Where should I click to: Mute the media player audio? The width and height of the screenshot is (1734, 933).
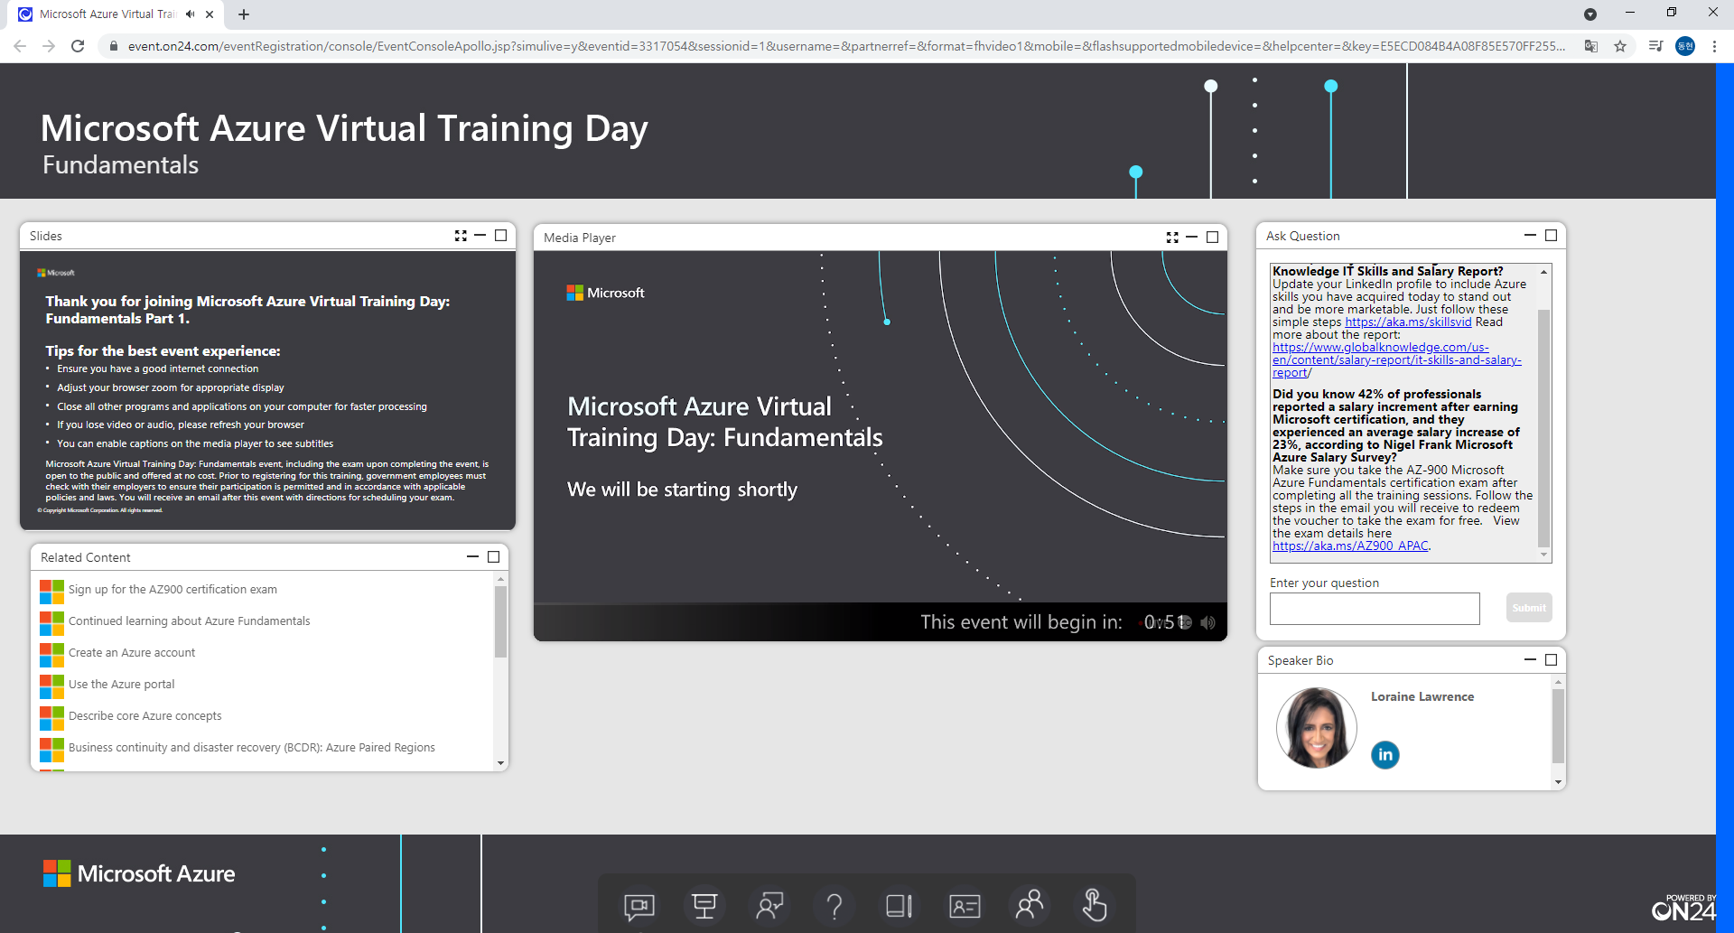1208,622
